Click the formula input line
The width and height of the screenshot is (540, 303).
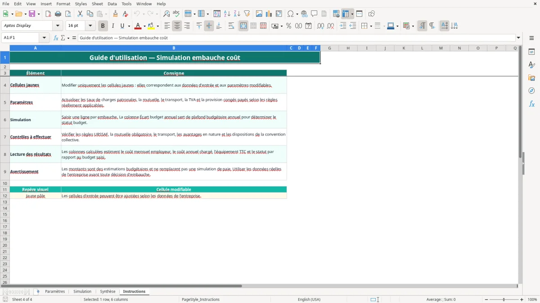click(x=297, y=38)
